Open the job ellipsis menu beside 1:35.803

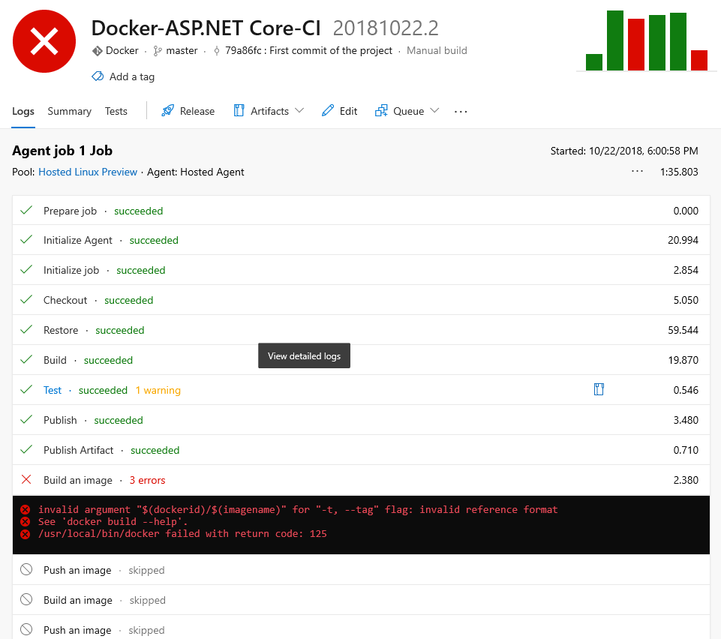(637, 172)
